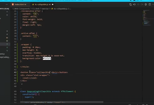Viewport: 154px width, 105px height.
Task: Open the 1.5_Slots breadcrumb dropdown
Action: [x=36, y=9]
